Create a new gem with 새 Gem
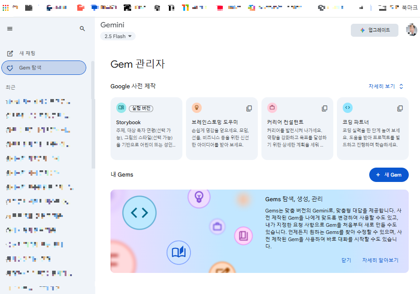Image resolution: width=420 pixels, height=294 pixels. pyautogui.click(x=389, y=175)
